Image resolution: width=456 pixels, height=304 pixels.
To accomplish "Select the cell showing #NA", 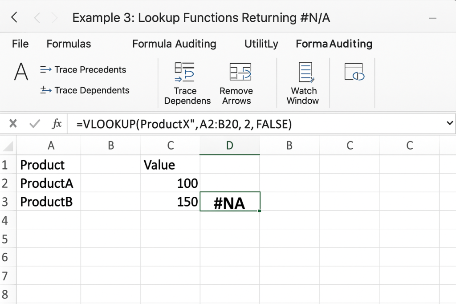I will [230, 202].
